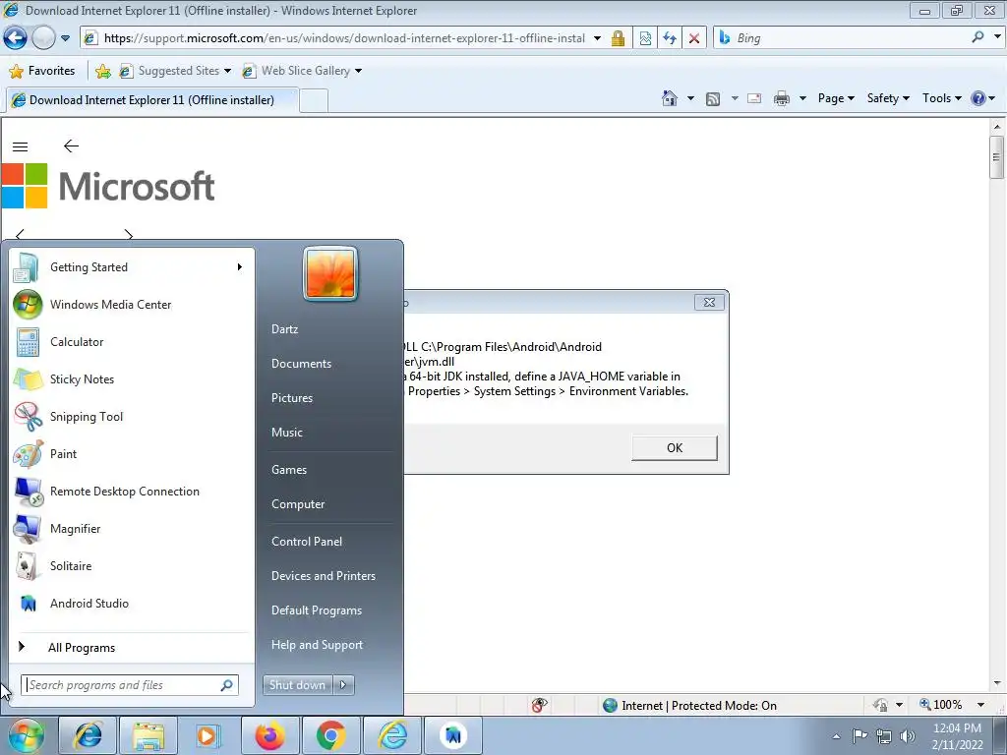Click the volume speaker tray icon
Image resolution: width=1007 pixels, height=755 pixels.
pyautogui.click(x=908, y=735)
